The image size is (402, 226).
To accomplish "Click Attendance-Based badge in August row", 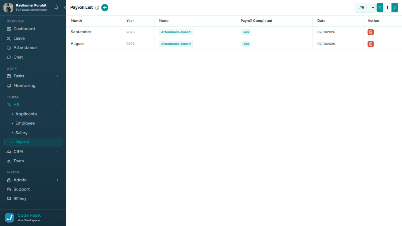I will [176, 44].
